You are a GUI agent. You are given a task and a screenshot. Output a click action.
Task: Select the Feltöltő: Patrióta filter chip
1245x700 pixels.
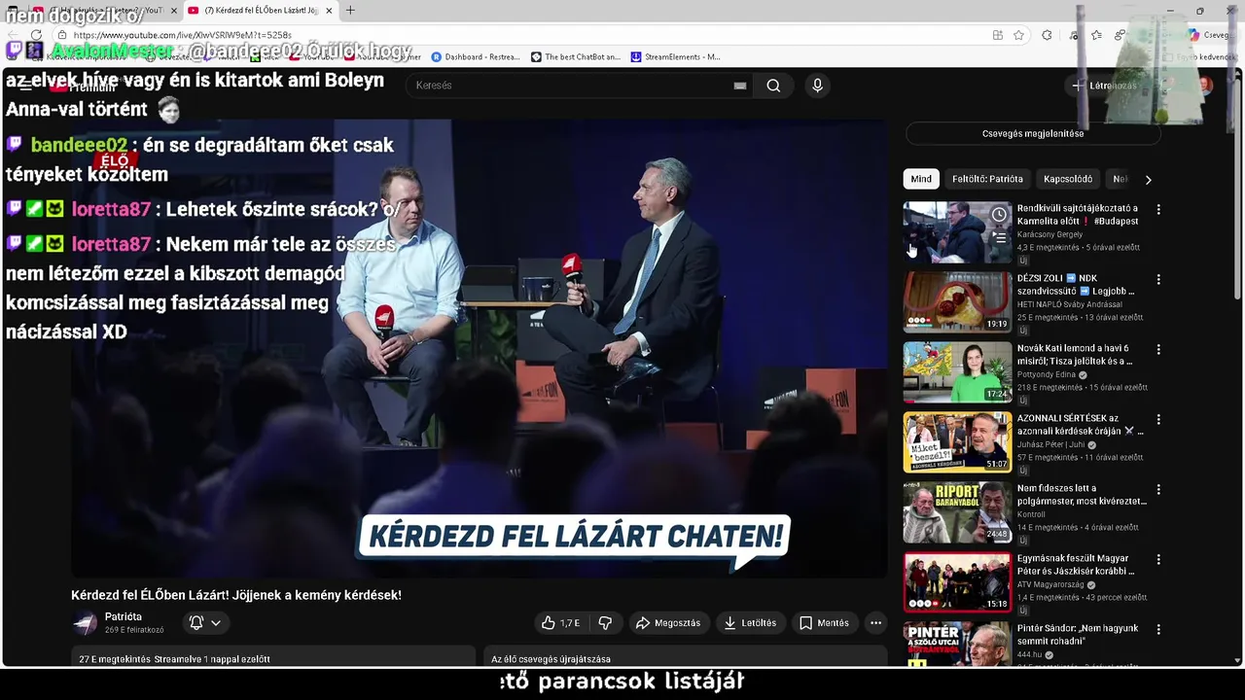[x=987, y=179]
